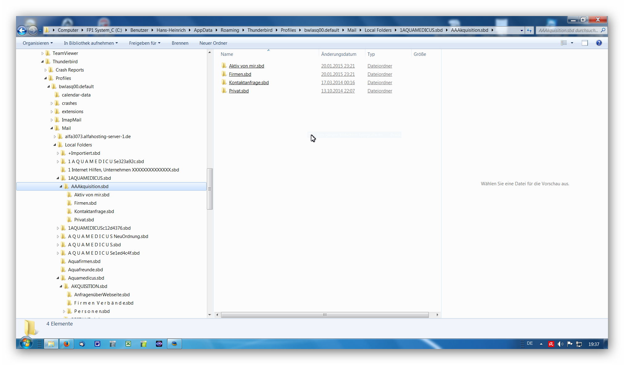Show hidden tray icons
This screenshot has height=365, width=624.
tap(541, 344)
